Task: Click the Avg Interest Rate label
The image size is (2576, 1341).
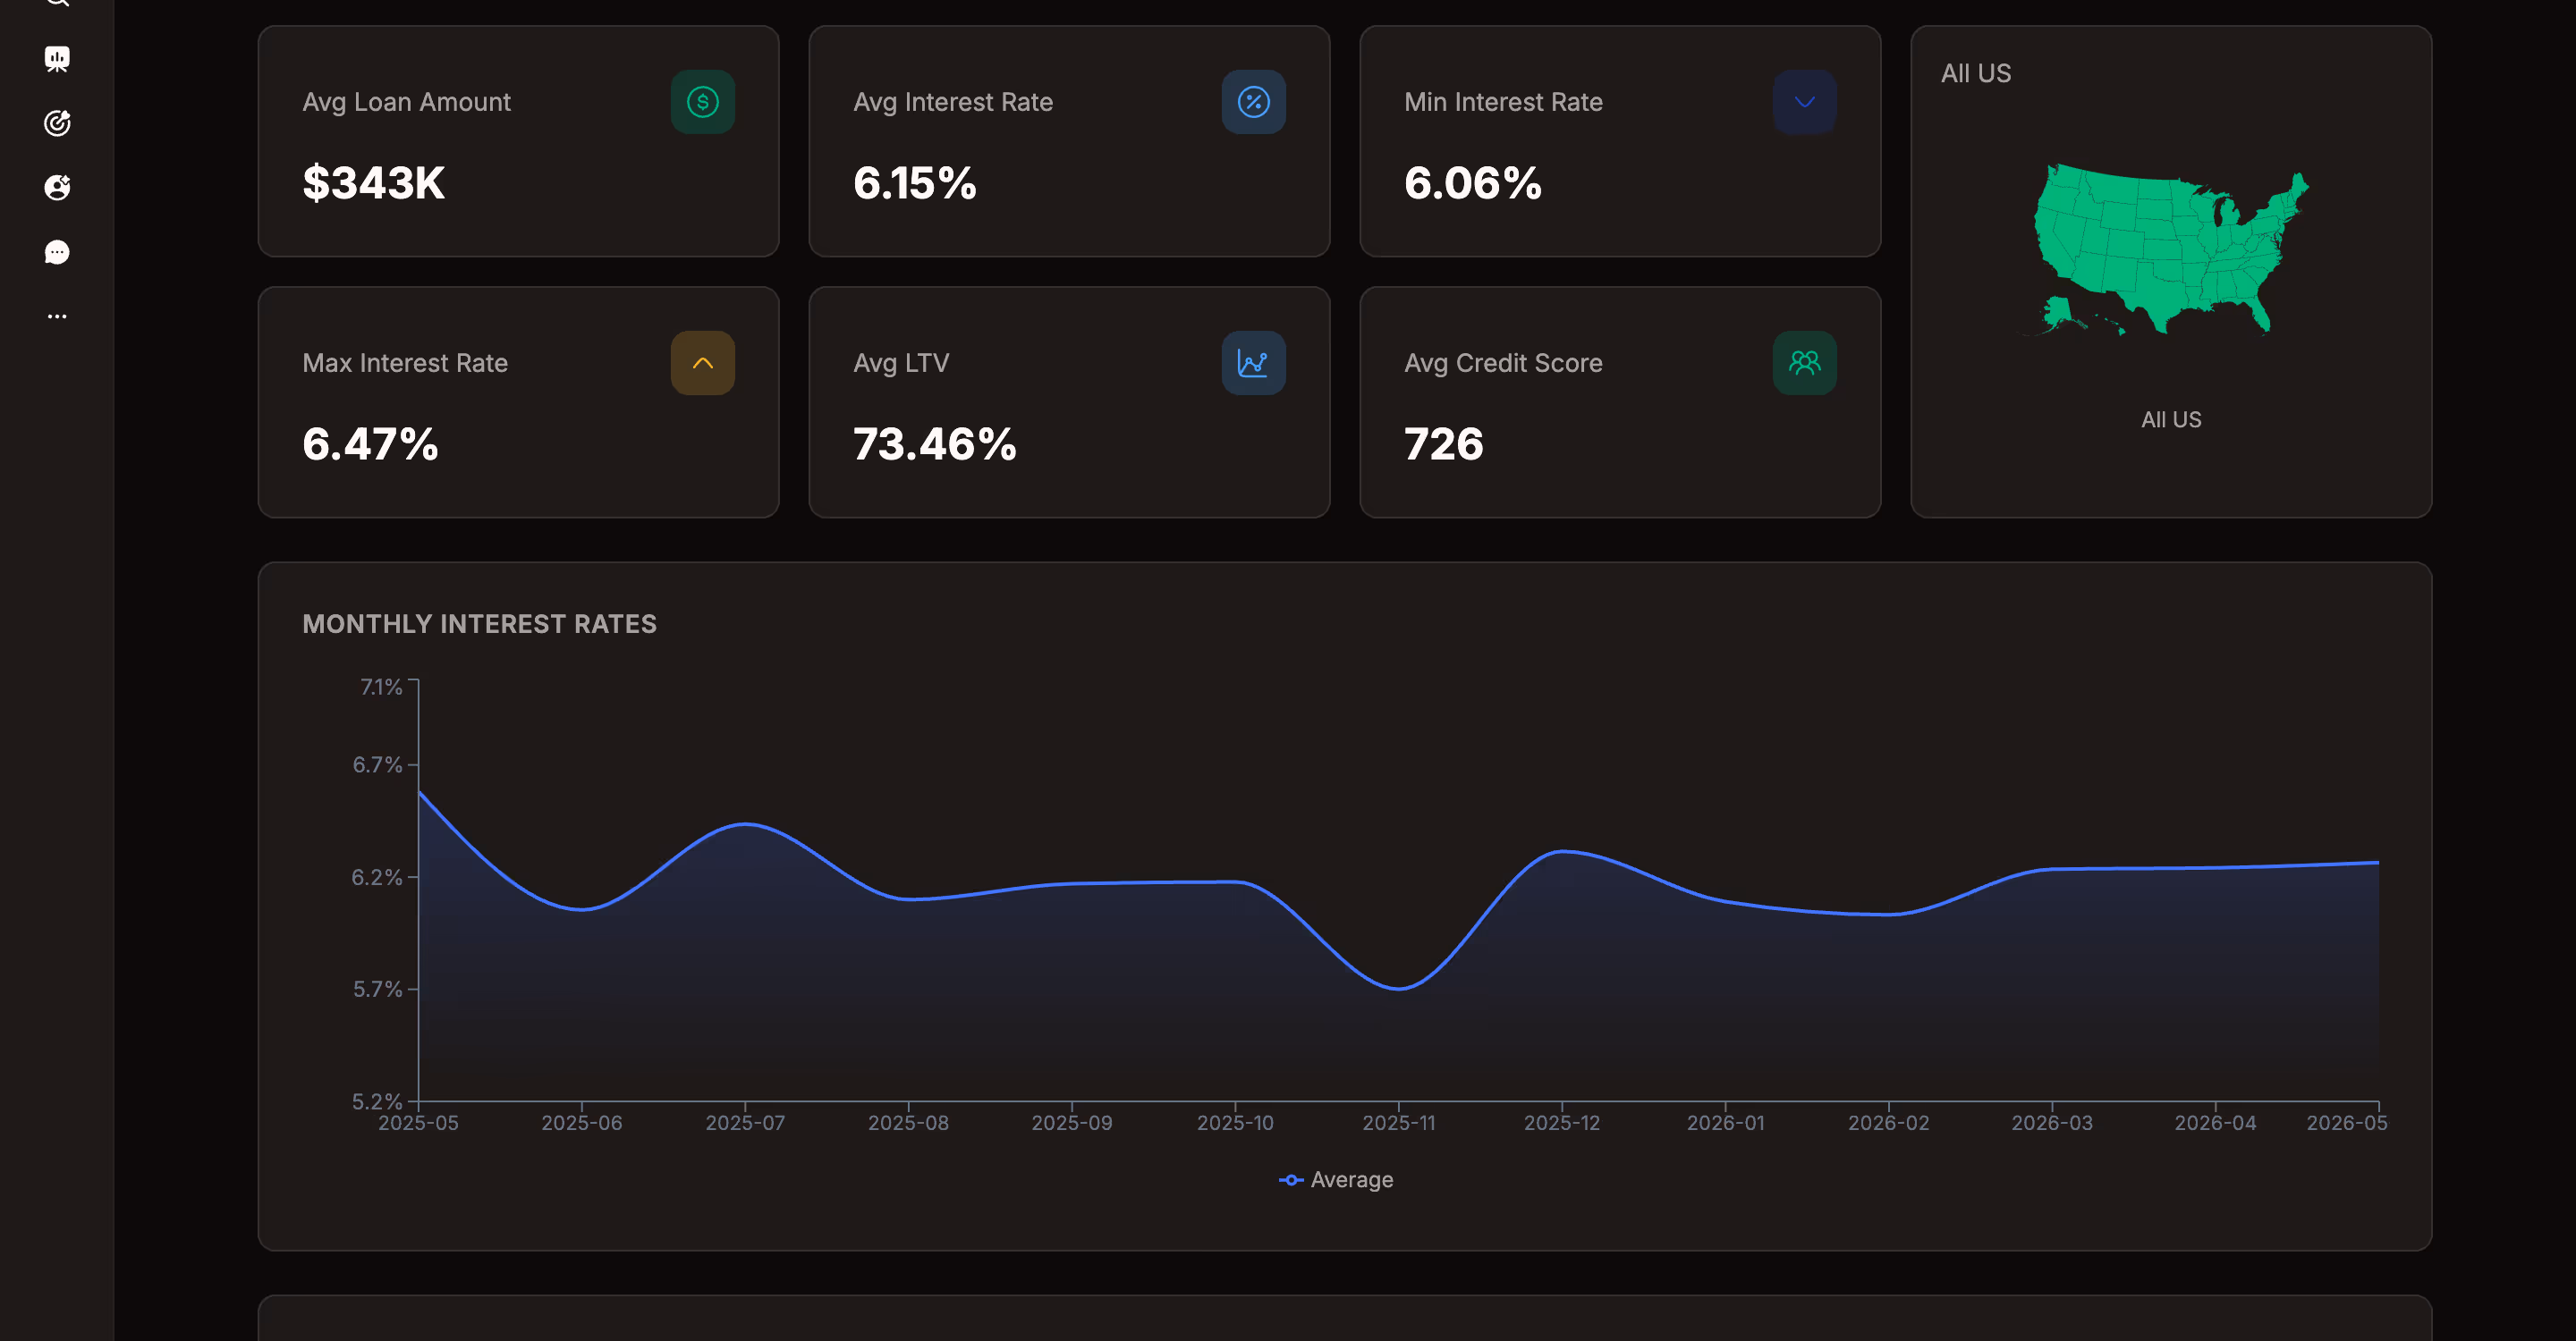Action: [953, 102]
